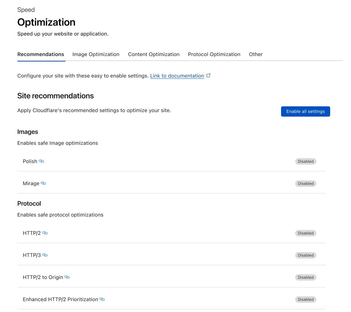Screen dimensions: 351x312
Task: Click link icon beside HTTP/2 to Origin
Action: pyautogui.click(x=67, y=277)
